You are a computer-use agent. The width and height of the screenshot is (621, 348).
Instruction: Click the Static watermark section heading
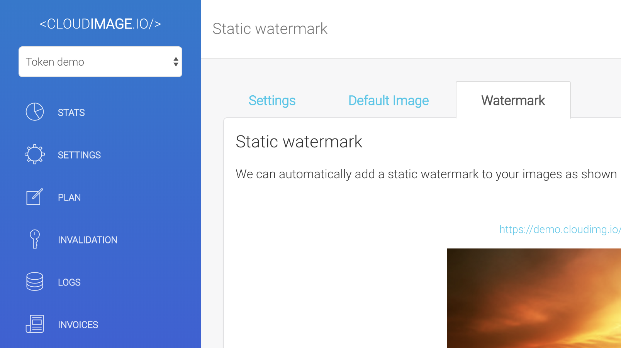(x=299, y=142)
